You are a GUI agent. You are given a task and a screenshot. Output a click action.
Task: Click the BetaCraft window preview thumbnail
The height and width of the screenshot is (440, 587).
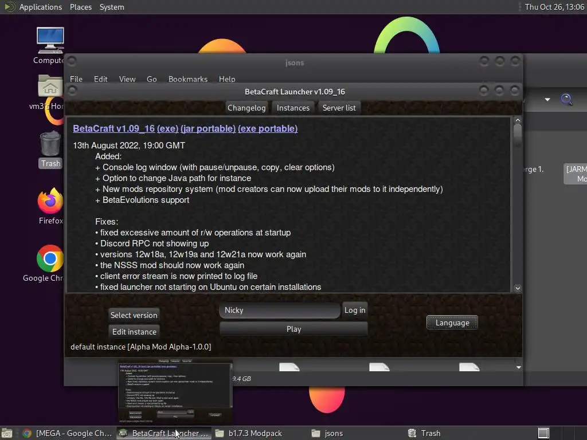(175, 391)
